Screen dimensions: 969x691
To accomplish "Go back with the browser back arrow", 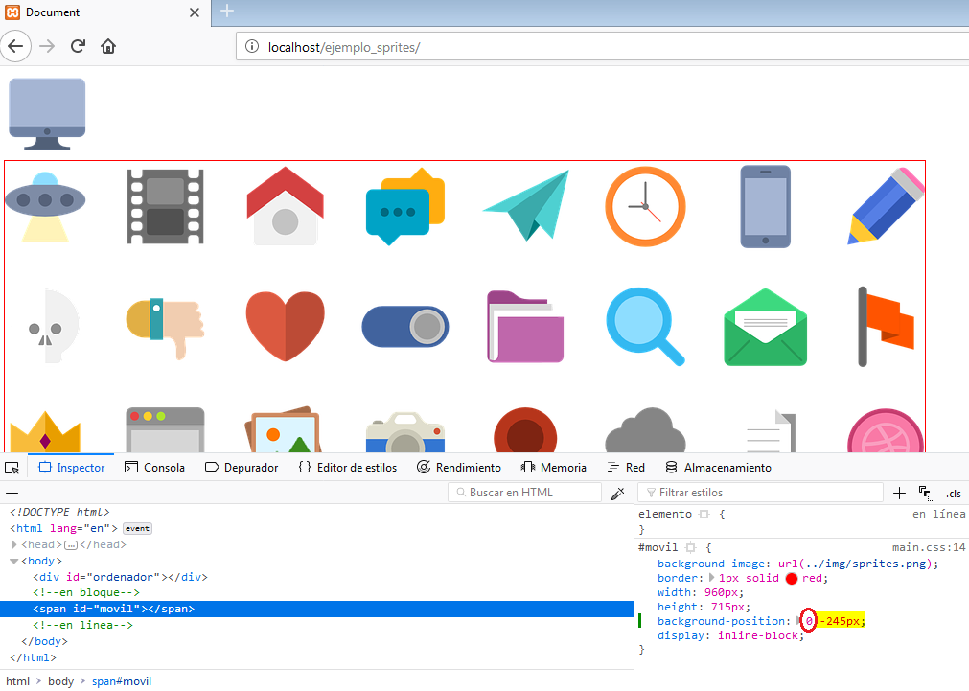I will point(18,46).
